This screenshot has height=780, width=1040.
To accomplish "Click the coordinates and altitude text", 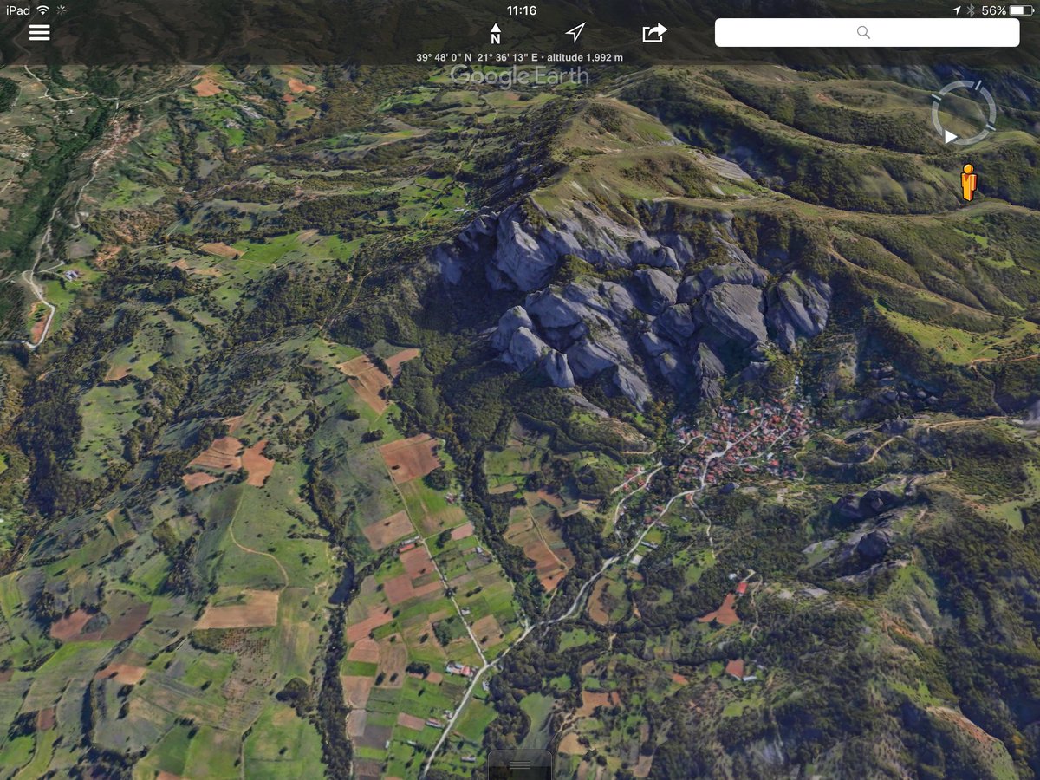I will coord(520,58).
